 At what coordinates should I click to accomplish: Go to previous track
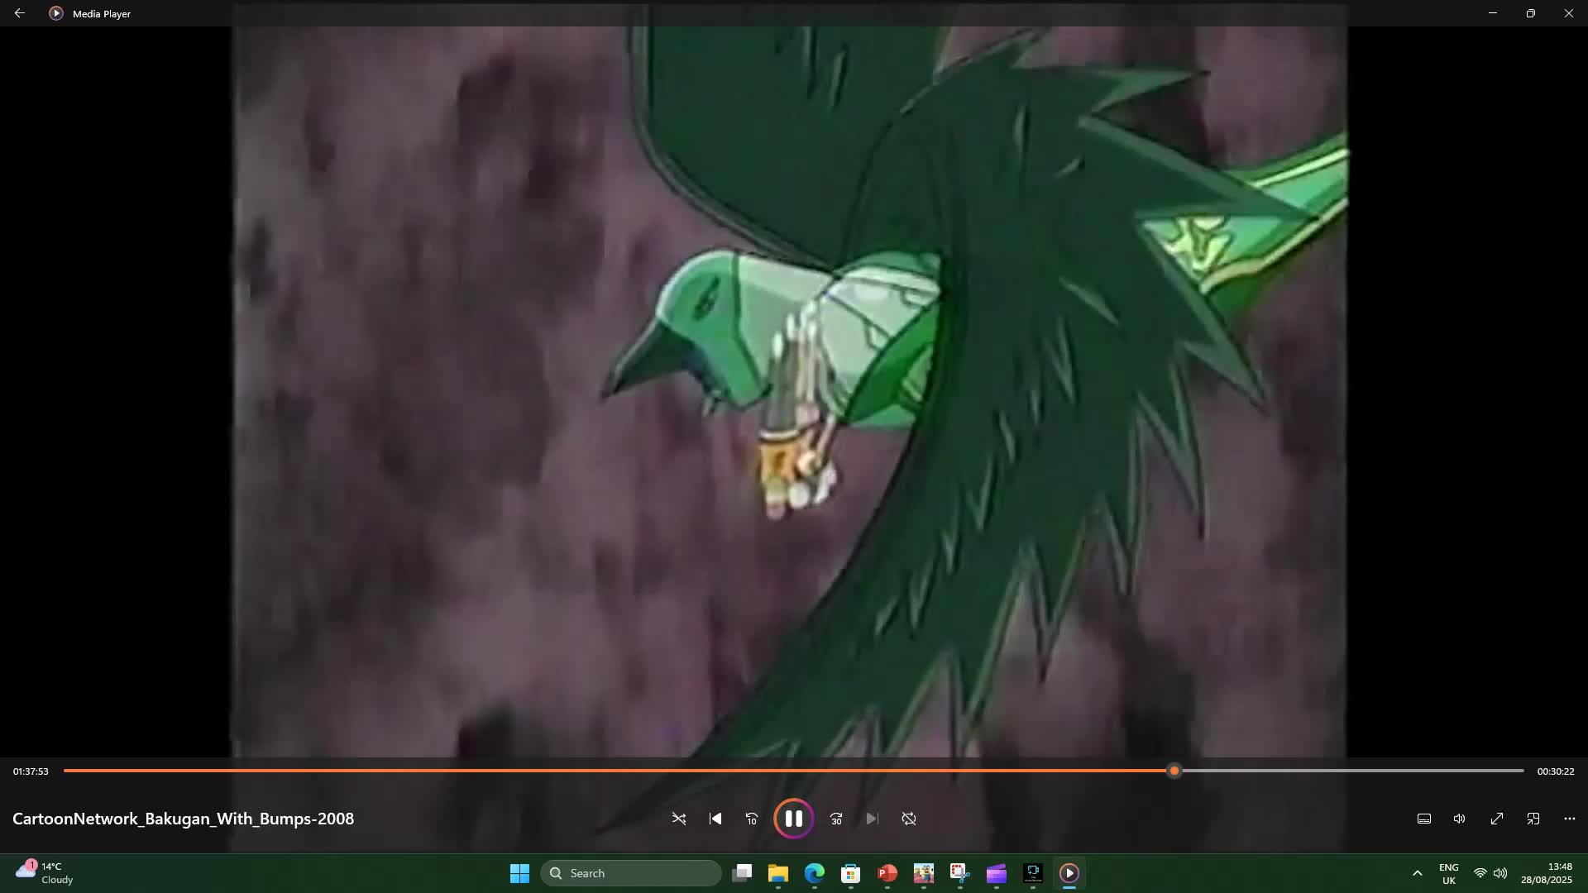pos(715,819)
